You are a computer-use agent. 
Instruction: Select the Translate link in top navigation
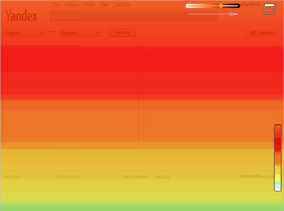pos(121,4)
